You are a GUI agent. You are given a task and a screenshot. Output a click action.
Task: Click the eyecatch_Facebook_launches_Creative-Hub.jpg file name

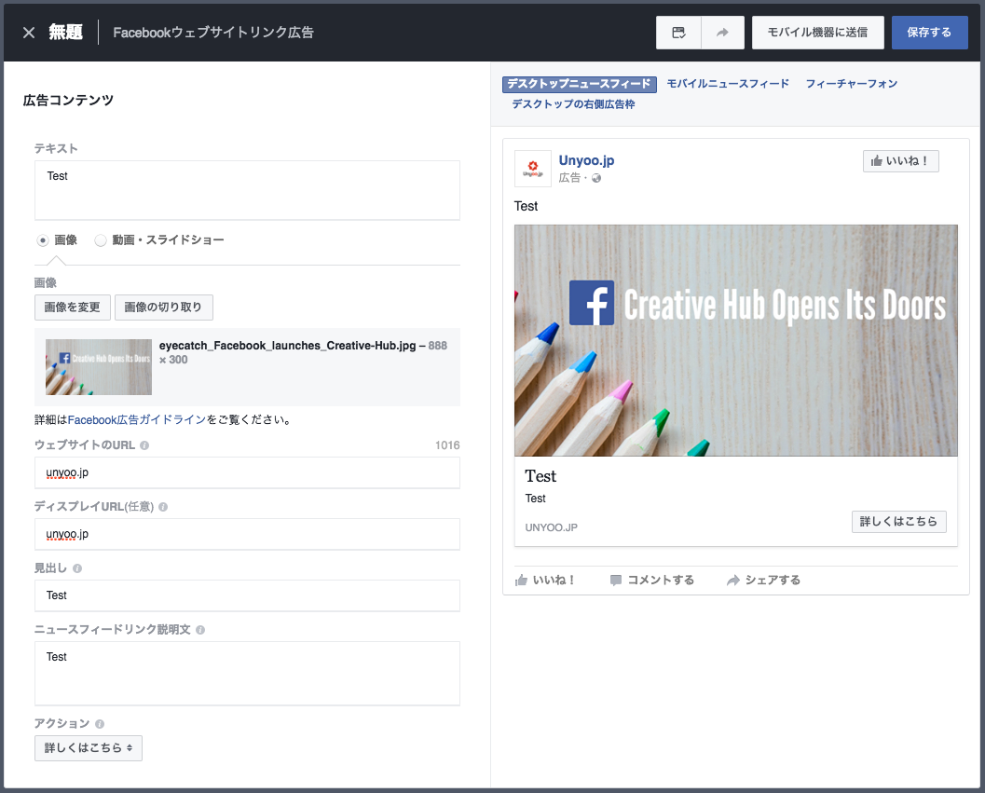(x=288, y=347)
